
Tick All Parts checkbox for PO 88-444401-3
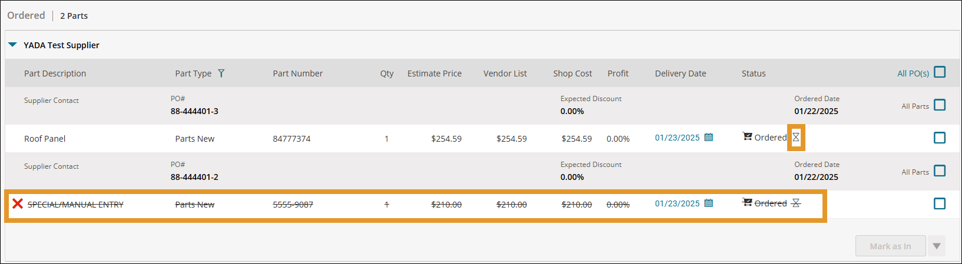click(x=940, y=105)
